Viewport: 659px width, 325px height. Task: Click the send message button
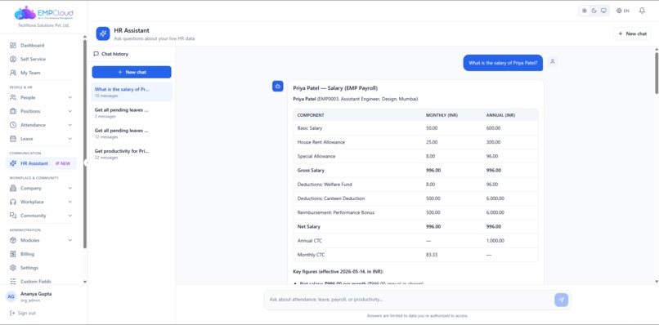coord(561,300)
